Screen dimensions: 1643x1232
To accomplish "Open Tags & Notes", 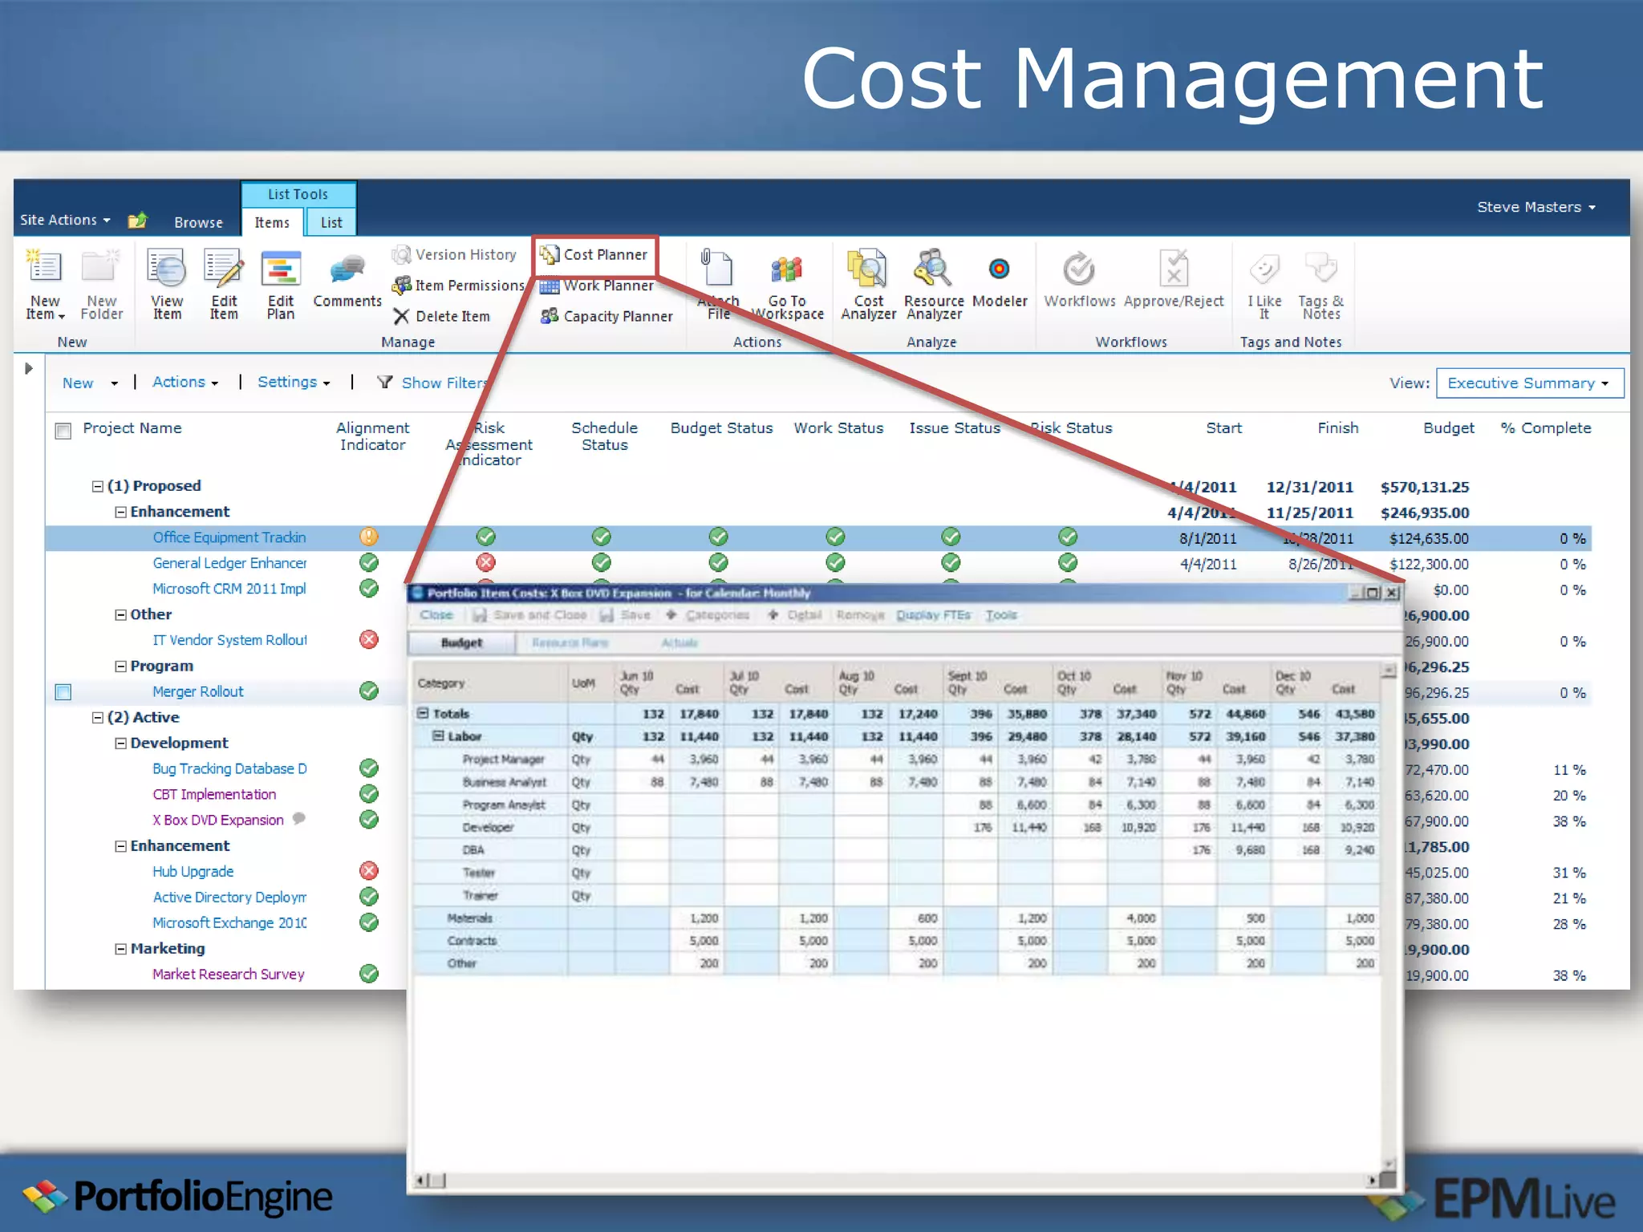I will [1321, 285].
